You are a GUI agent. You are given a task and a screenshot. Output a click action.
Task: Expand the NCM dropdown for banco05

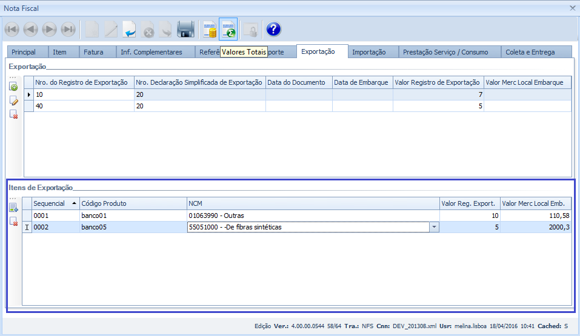coord(434,227)
